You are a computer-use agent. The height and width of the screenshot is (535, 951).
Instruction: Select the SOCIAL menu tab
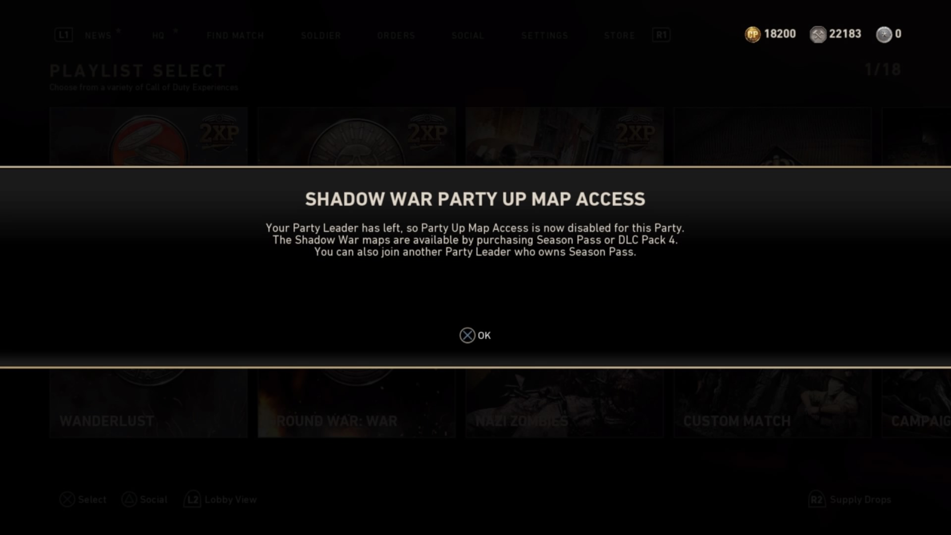pos(468,36)
